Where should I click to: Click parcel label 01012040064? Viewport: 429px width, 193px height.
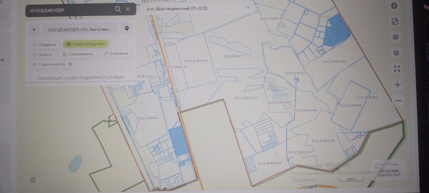pyautogui.click(x=148, y=118)
